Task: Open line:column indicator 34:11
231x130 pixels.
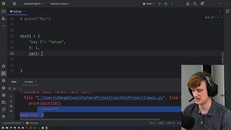Action: click(152, 123)
